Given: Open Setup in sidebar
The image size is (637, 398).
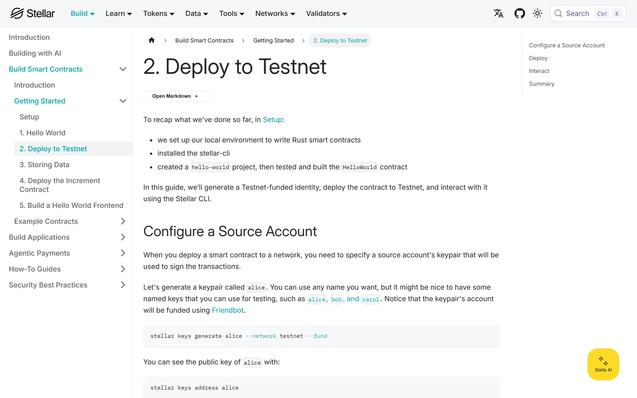Looking at the screenshot, I should point(29,117).
